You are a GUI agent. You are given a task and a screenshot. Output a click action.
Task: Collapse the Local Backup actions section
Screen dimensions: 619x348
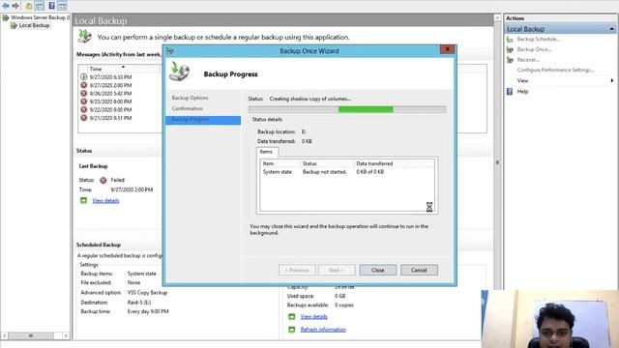coord(611,29)
